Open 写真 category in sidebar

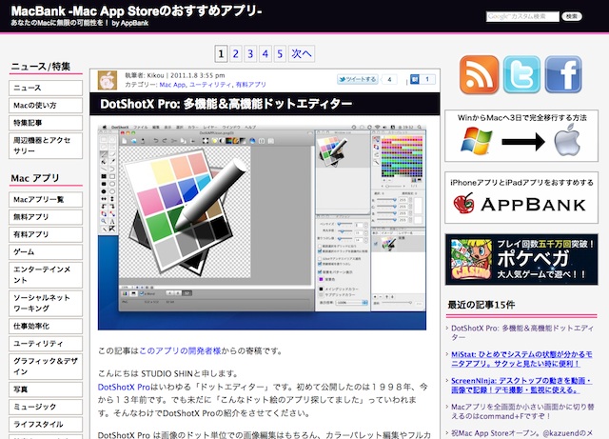46,389
